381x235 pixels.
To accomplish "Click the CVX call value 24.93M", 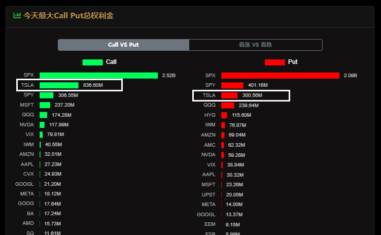I will click(x=53, y=174).
